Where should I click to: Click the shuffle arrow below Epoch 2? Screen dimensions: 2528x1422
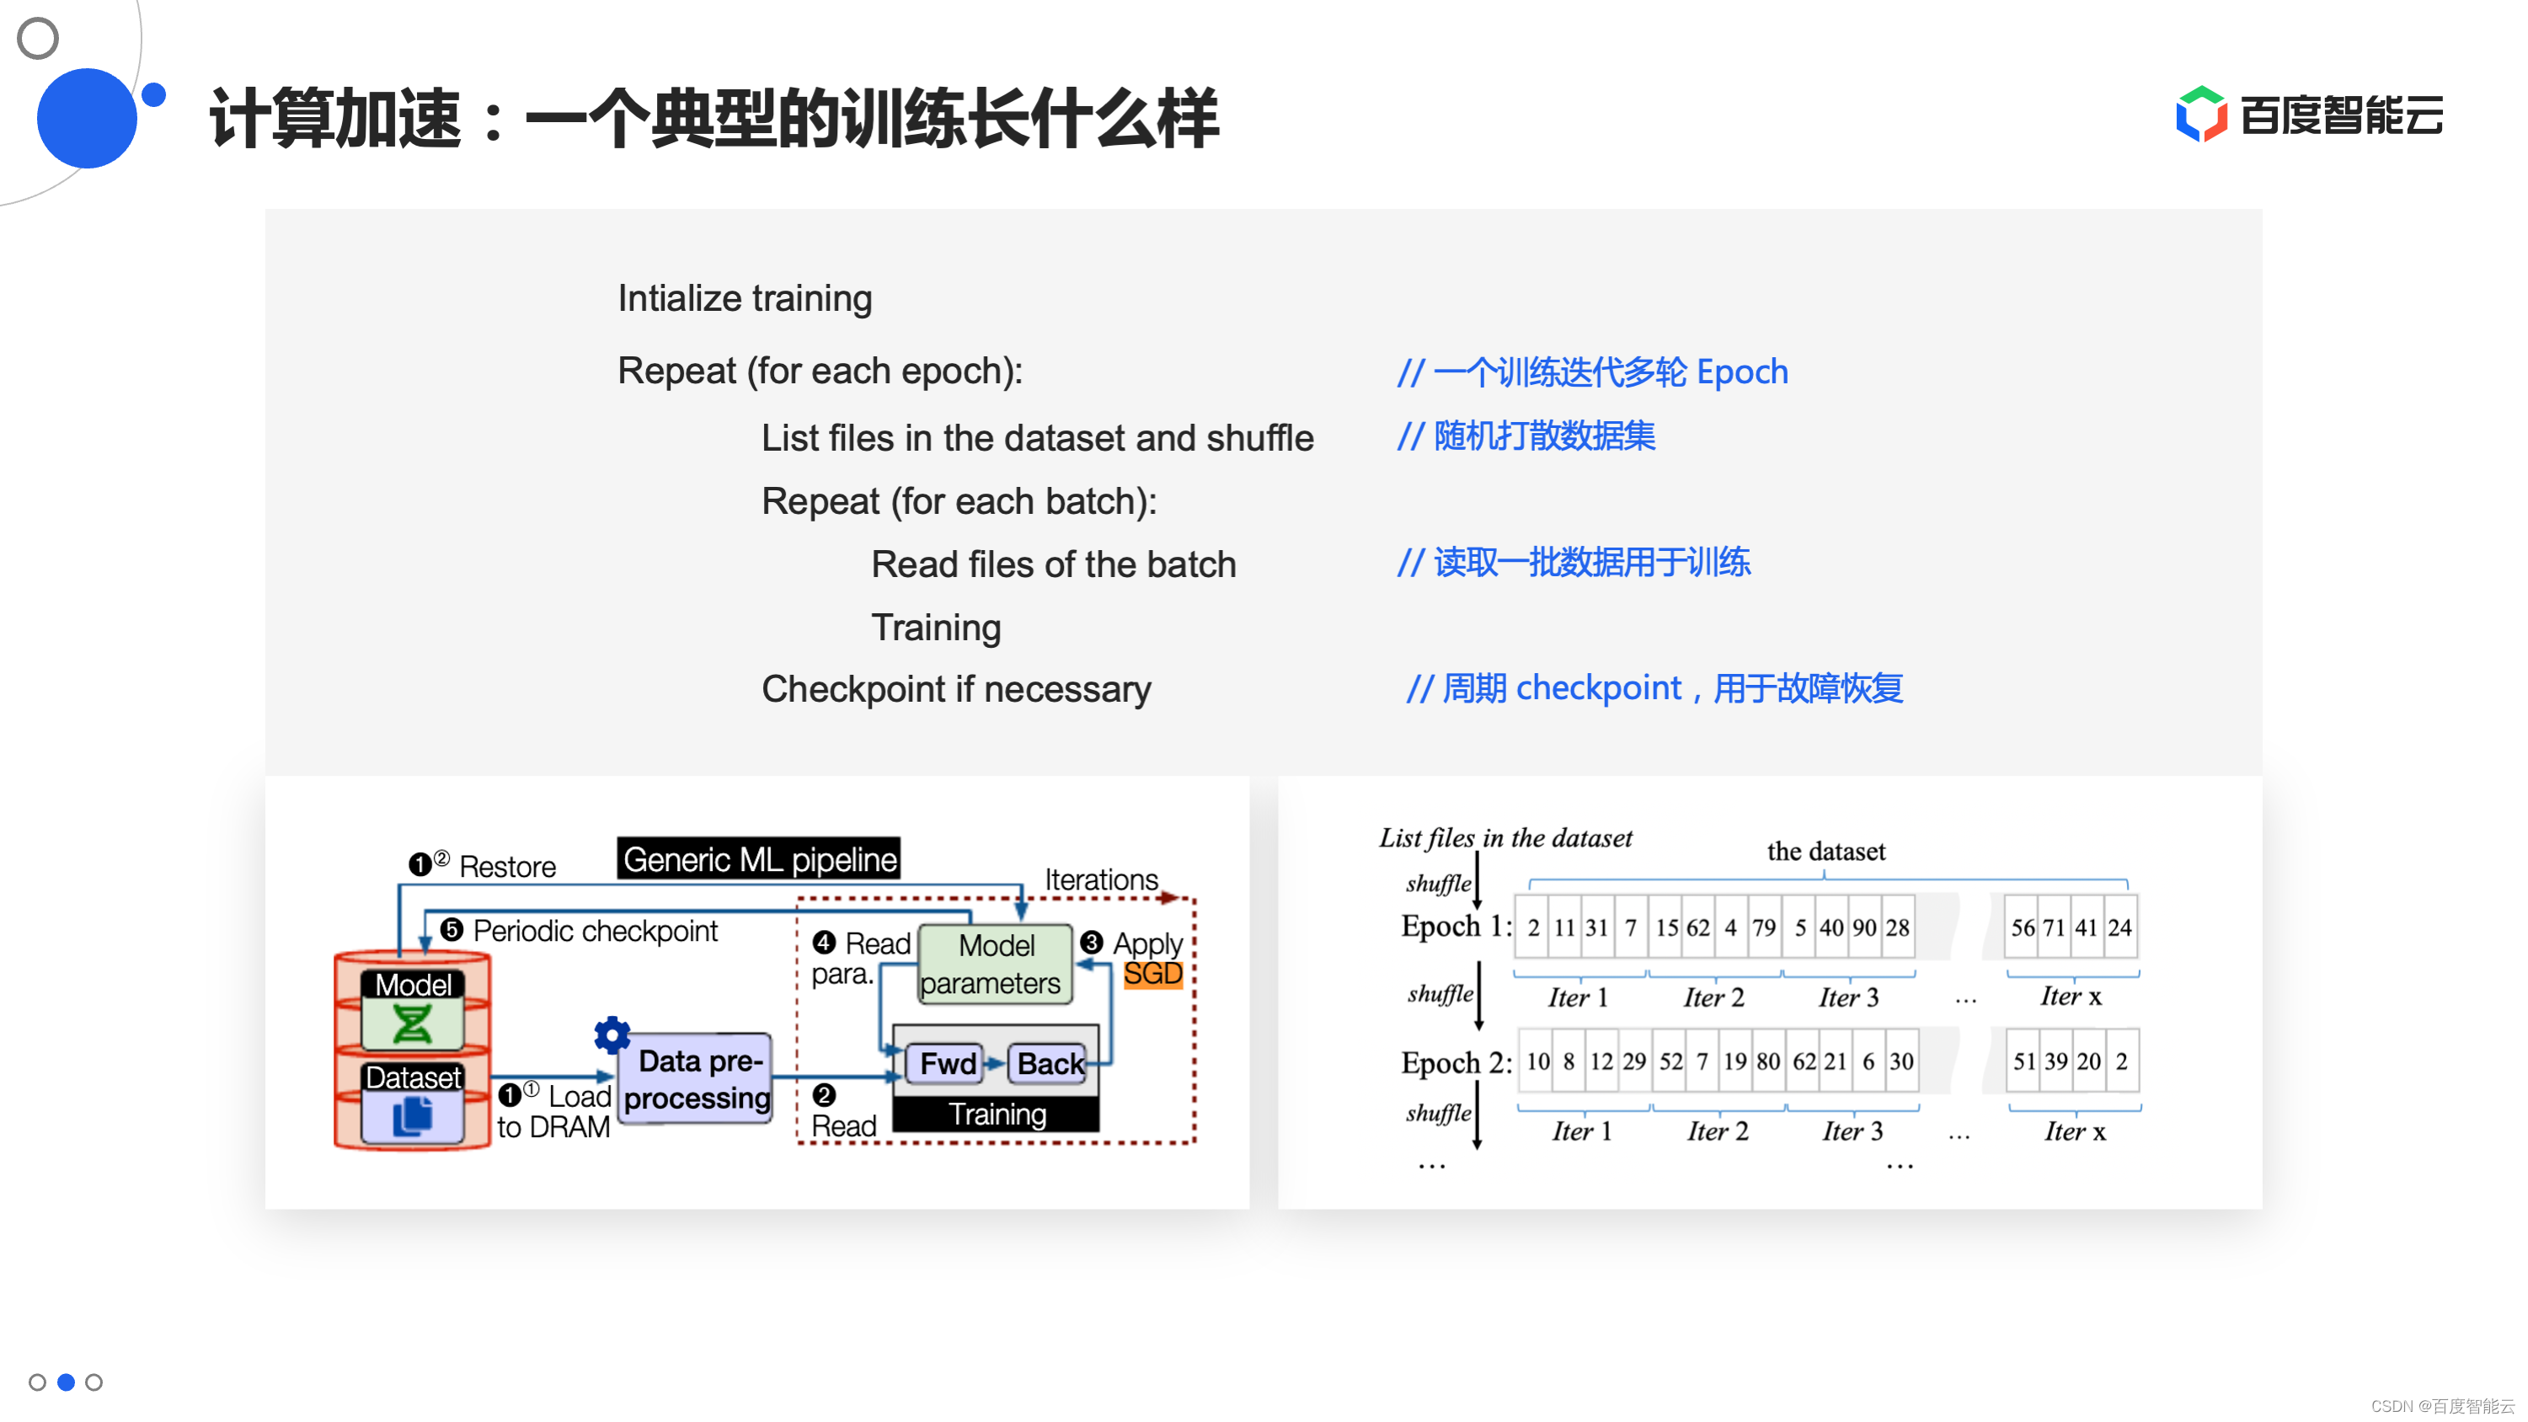coord(1477,1114)
